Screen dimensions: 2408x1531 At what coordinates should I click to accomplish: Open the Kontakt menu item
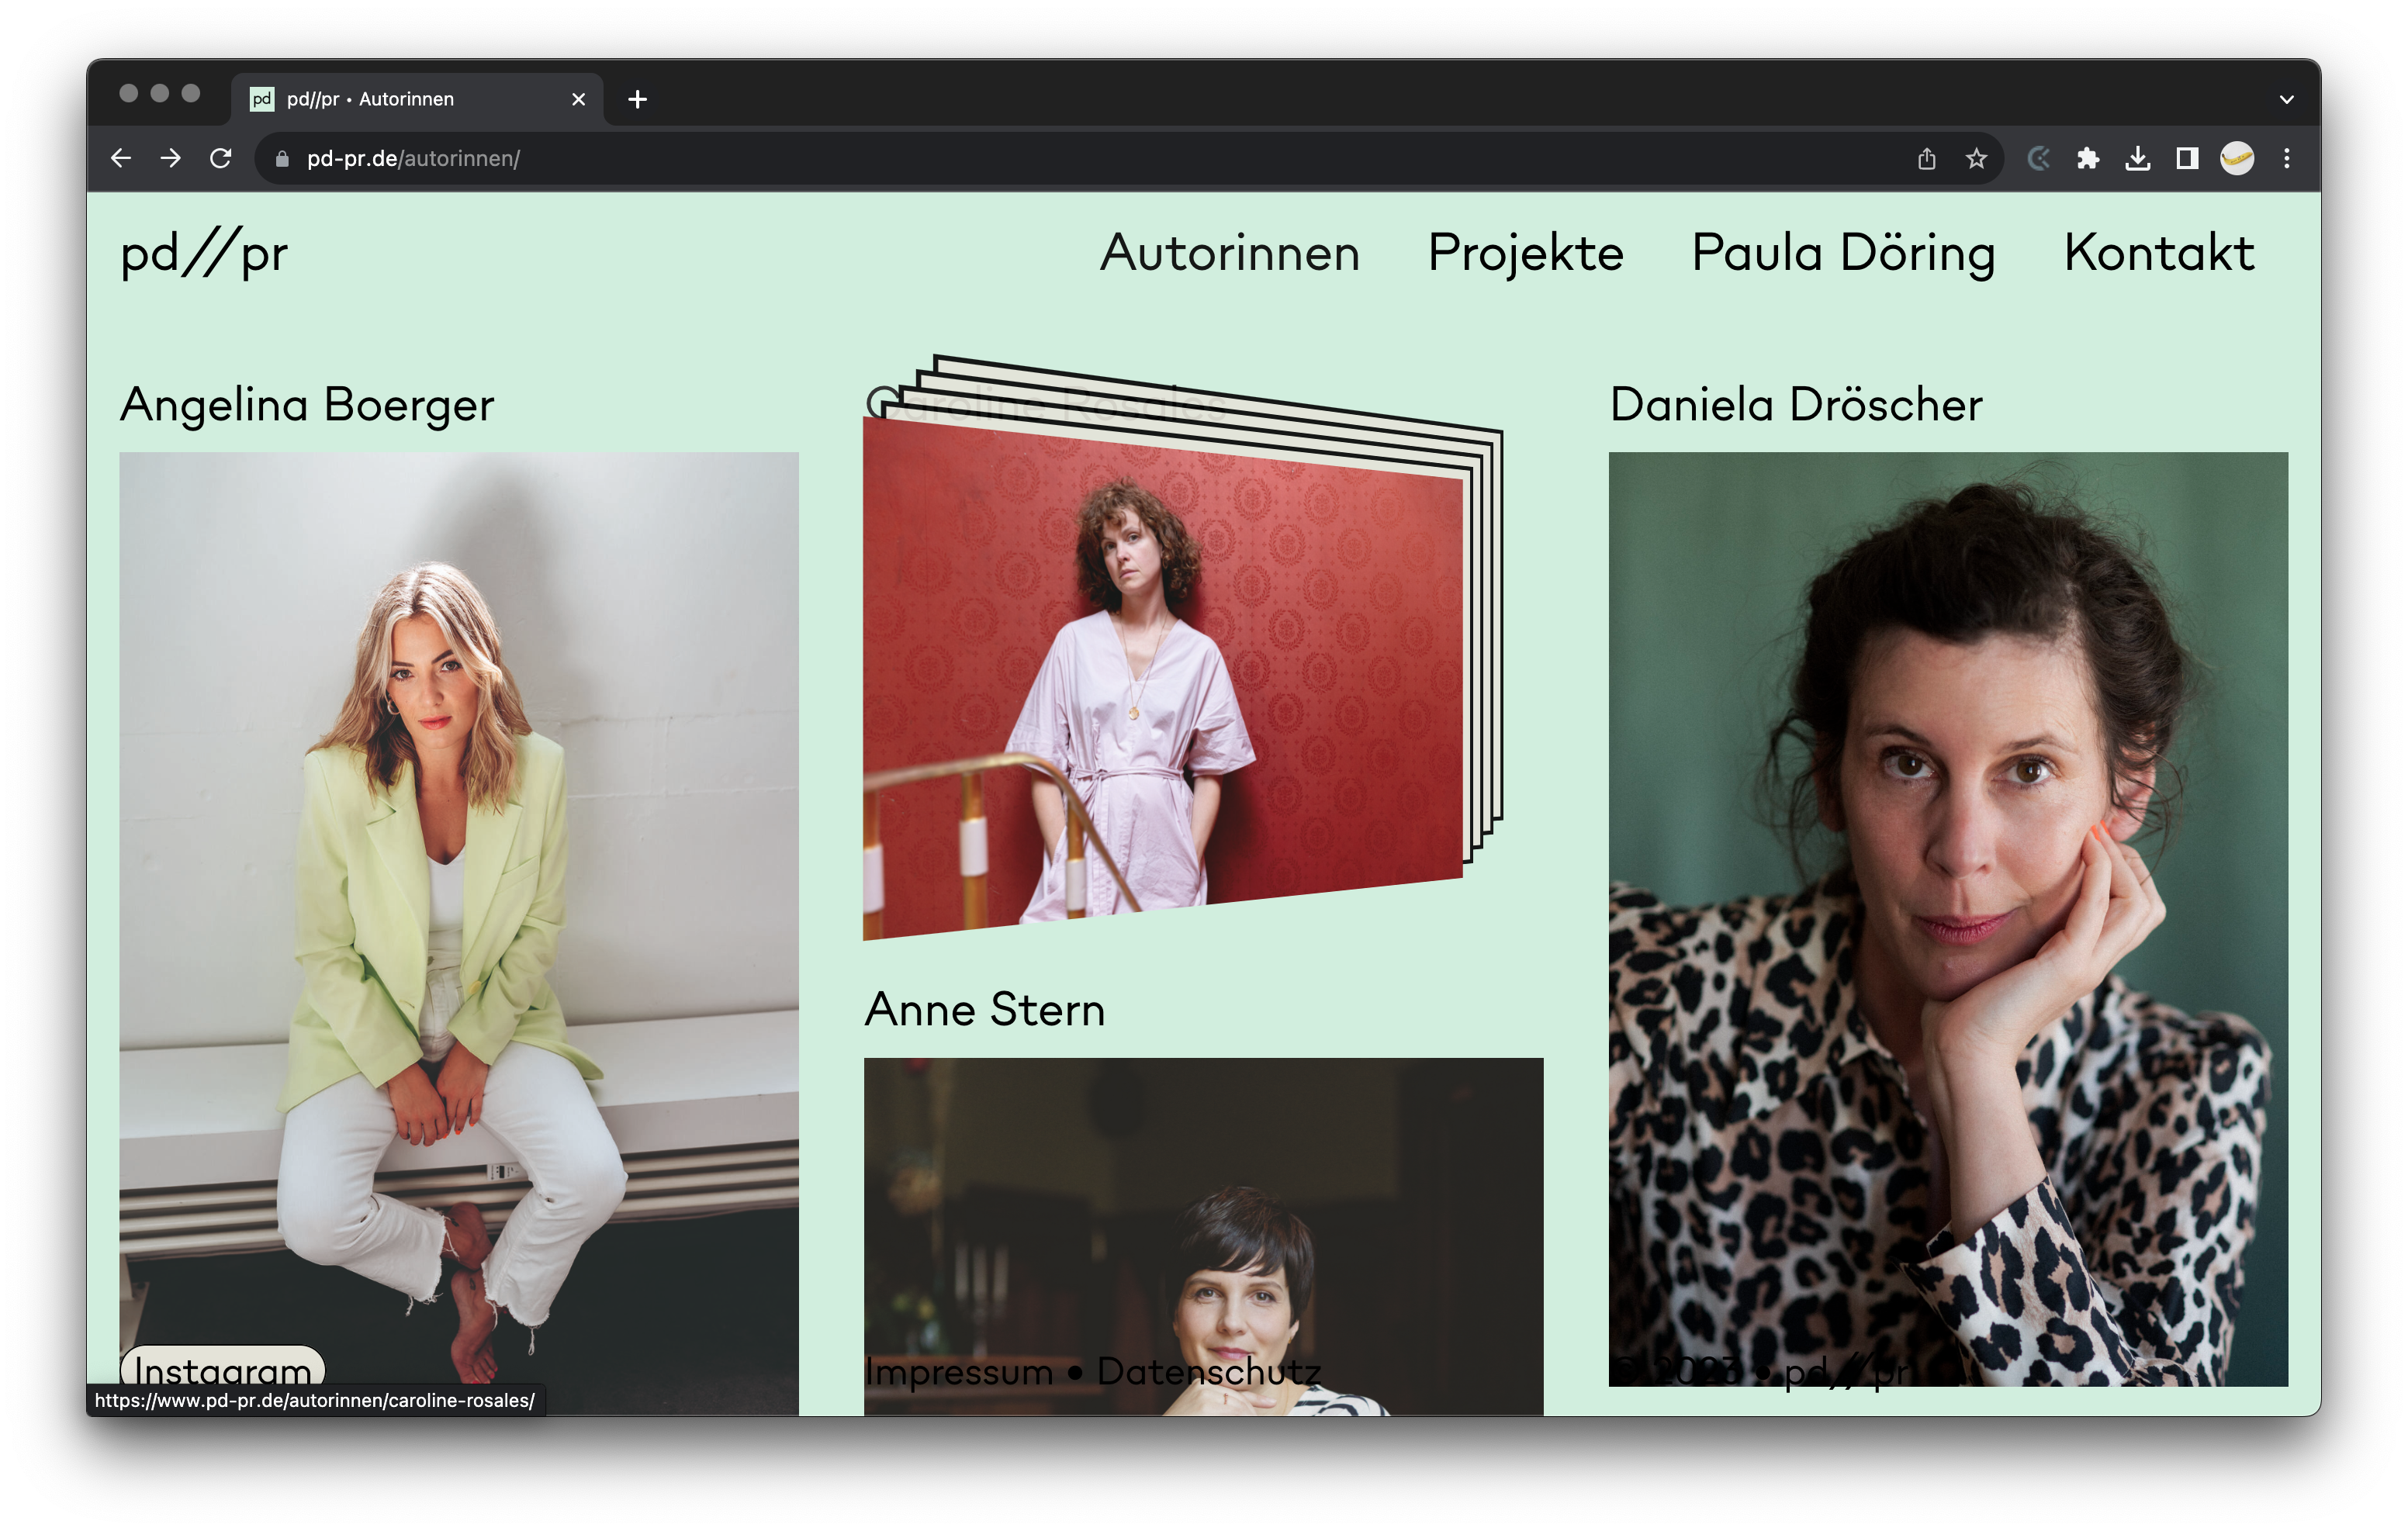(x=2159, y=252)
